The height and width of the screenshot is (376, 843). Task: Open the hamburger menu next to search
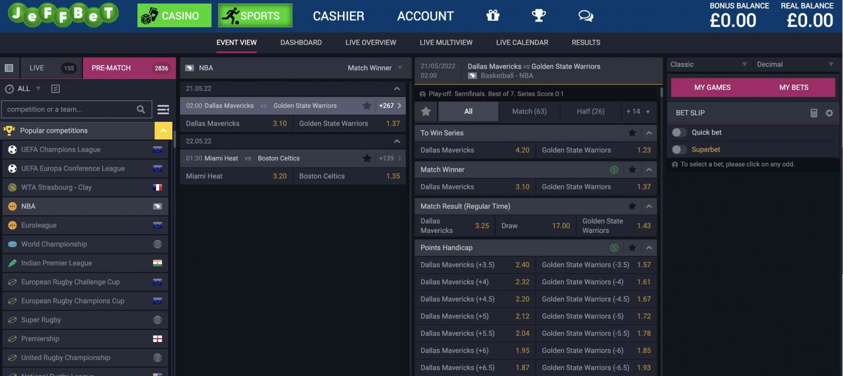tap(163, 109)
